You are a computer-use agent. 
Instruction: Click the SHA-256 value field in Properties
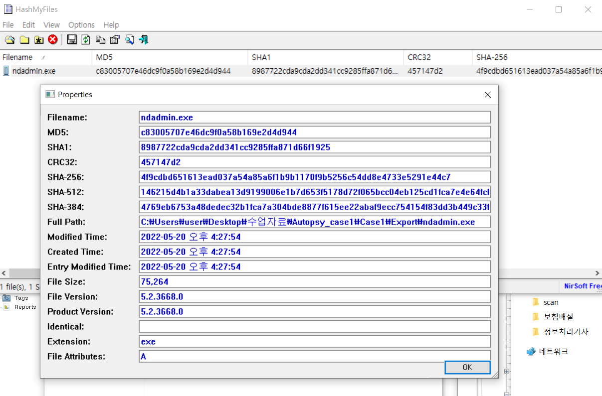tap(315, 177)
